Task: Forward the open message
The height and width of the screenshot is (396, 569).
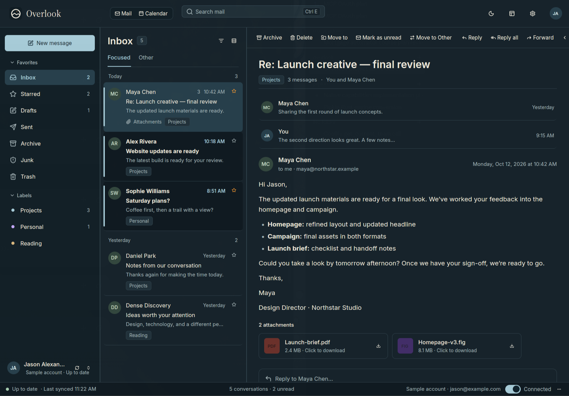Action: click(540, 38)
